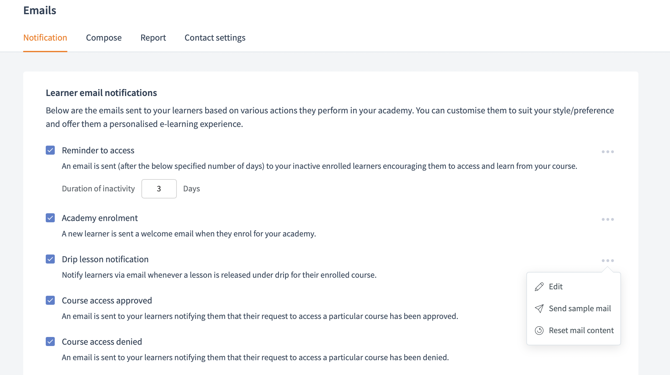670x375 pixels.
Task: Click the pencil Edit icon
Action: tap(539, 287)
